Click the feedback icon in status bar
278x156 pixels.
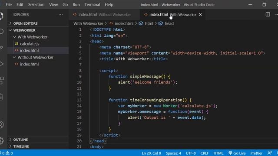click(269, 153)
